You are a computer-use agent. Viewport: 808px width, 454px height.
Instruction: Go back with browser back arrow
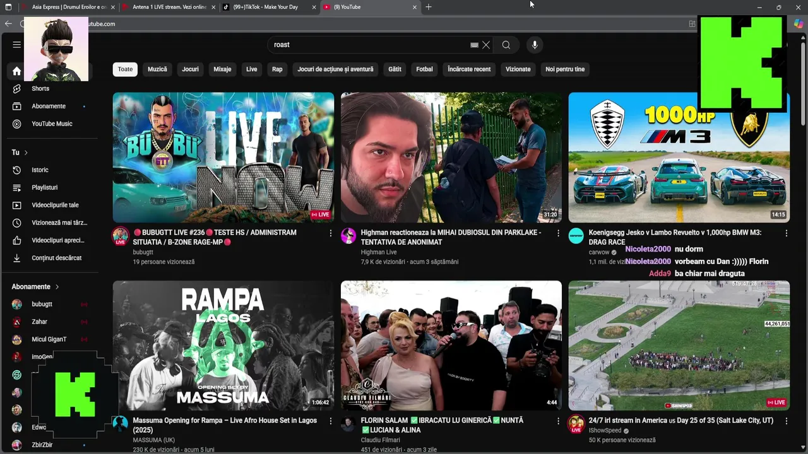(8, 24)
